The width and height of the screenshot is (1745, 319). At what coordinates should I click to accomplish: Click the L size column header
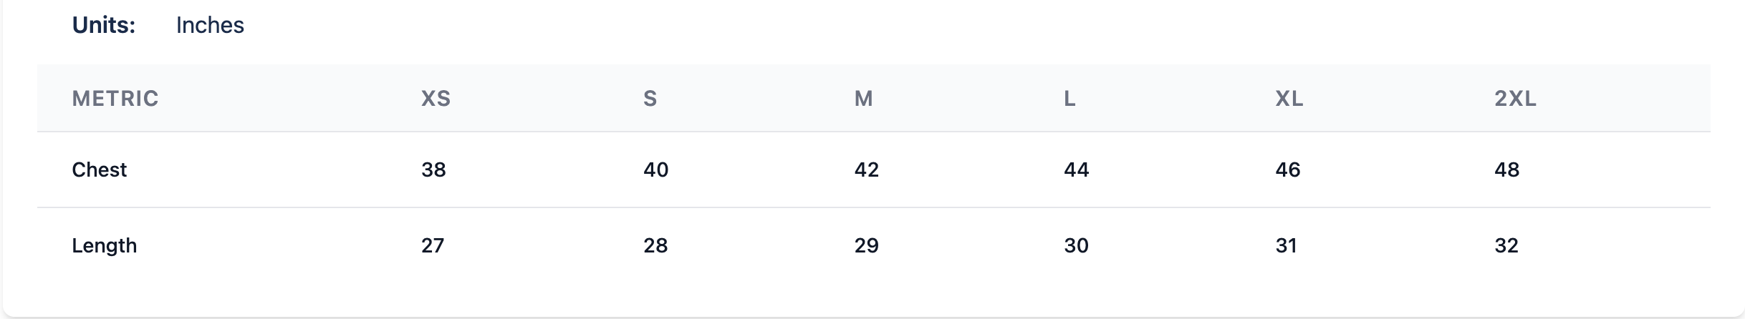point(1069,98)
